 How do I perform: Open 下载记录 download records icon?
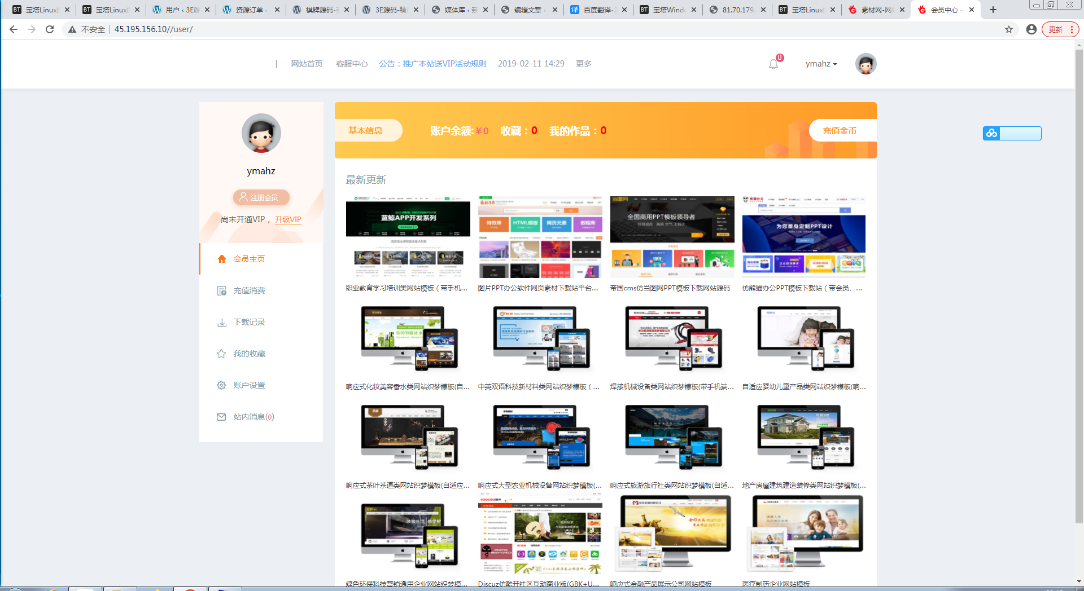pyautogui.click(x=221, y=322)
